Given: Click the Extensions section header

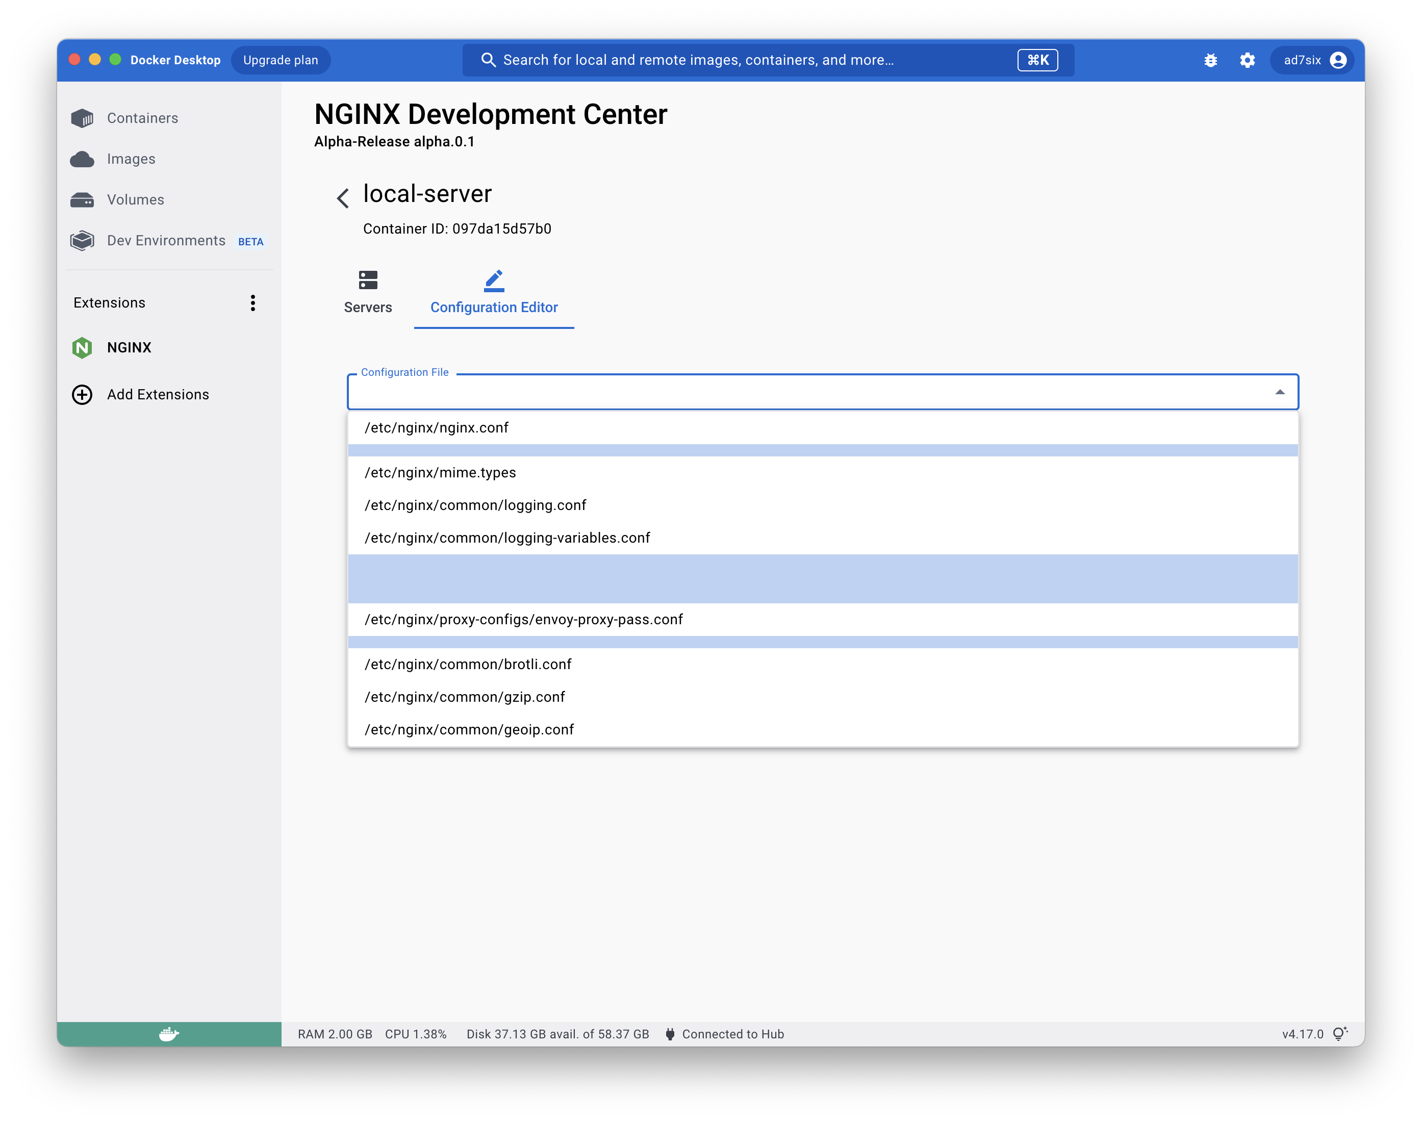Looking at the screenshot, I should click(x=110, y=303).
